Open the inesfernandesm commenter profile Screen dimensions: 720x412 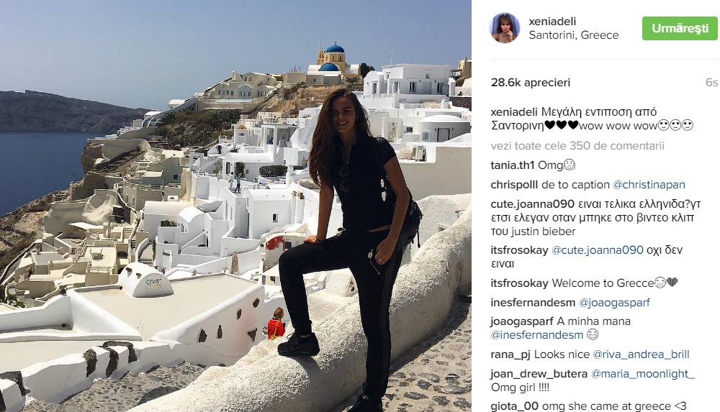click(533, 302)
